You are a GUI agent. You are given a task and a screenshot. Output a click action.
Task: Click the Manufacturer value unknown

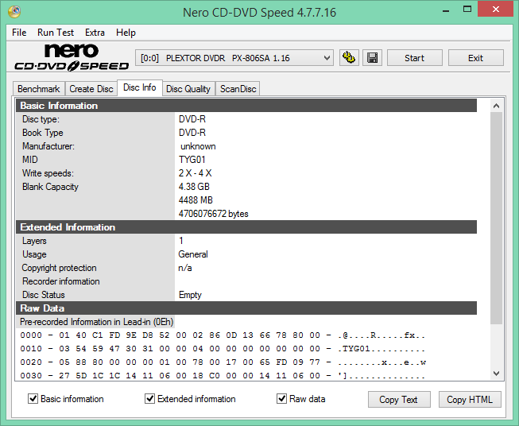[198, 146]
